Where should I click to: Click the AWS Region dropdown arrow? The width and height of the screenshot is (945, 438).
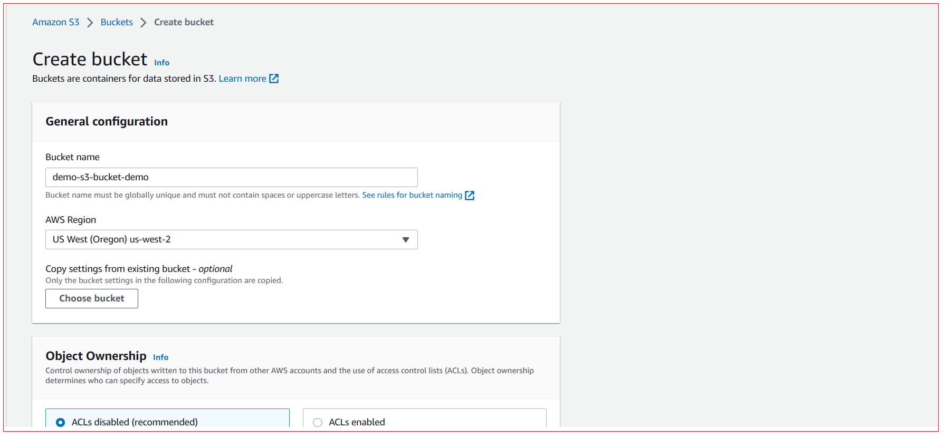(x=406, y=240)
